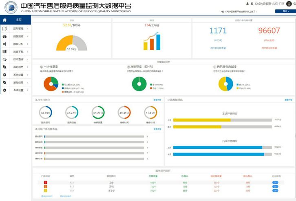Open the 数据下载 menu label
The image size is (296, 201).
pos(18,51)
